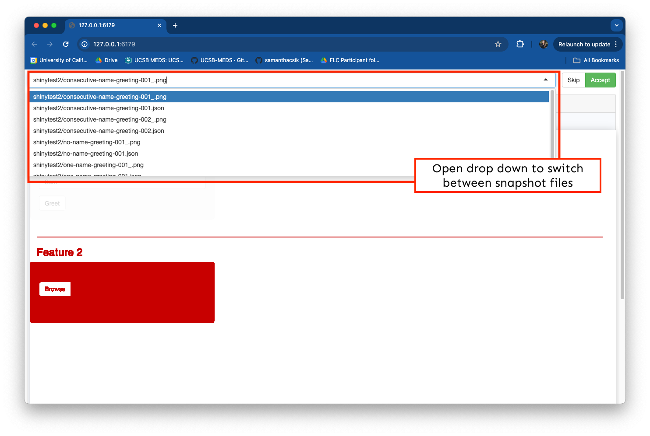650x436 pixels.
Task: Click Relaunch to update button
Action: [584, 44]
